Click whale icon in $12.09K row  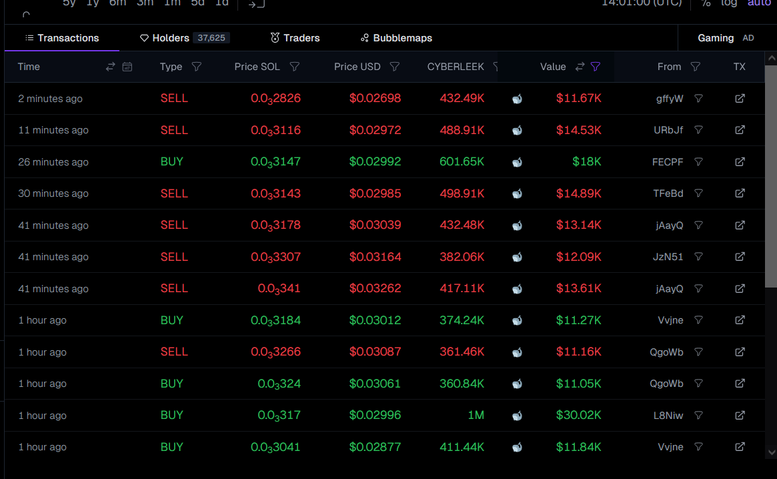pyautogui.click(x=517, y=258)
